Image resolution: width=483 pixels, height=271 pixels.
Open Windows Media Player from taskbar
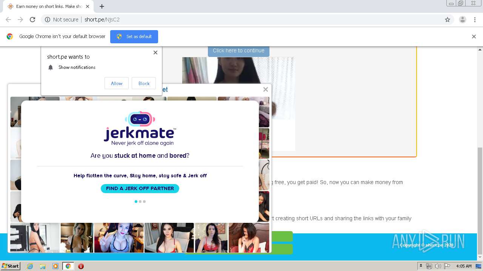click(55, 266)
